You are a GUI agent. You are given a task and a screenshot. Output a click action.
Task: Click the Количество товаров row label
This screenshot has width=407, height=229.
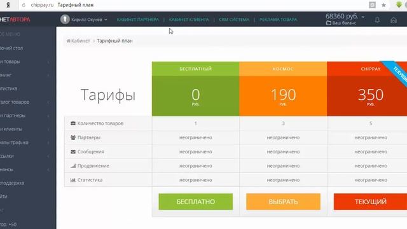[x=100, y=123]
